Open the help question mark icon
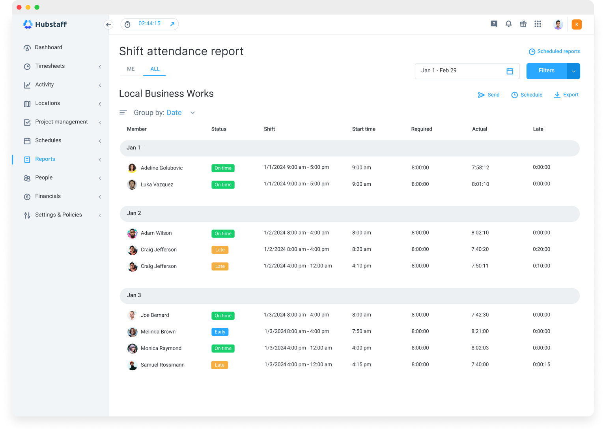The image size is (605, 433). [x=494, y=24]
